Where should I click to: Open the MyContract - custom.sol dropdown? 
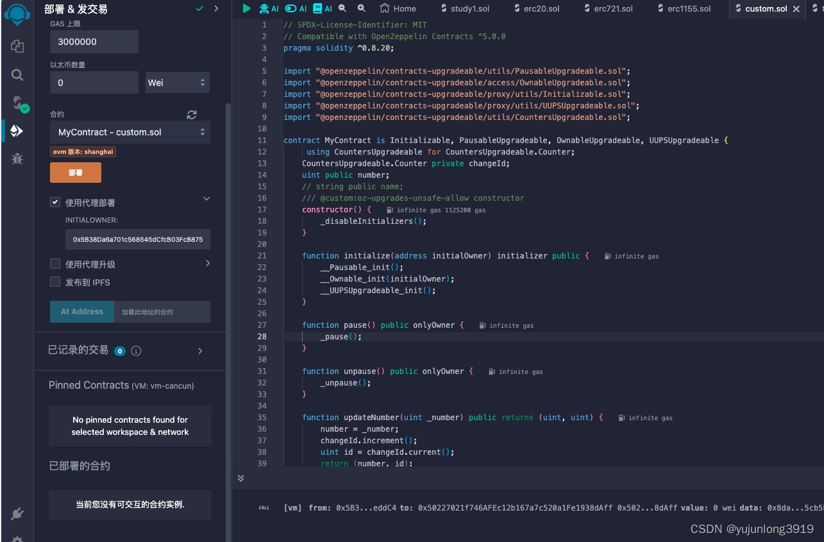[130, 132]
